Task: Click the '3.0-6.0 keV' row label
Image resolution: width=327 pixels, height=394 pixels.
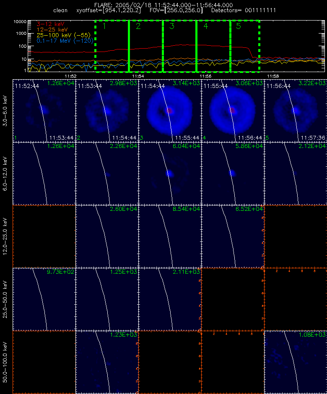Action: pos(5,111)
